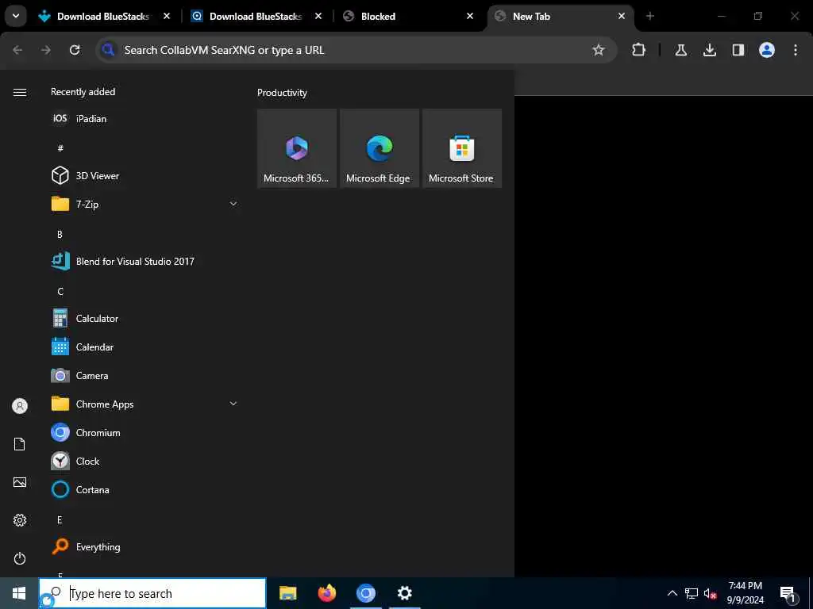The image size is (813, 609).
Task: Close the New Tab tab
Action: click(x=622, y=17)
